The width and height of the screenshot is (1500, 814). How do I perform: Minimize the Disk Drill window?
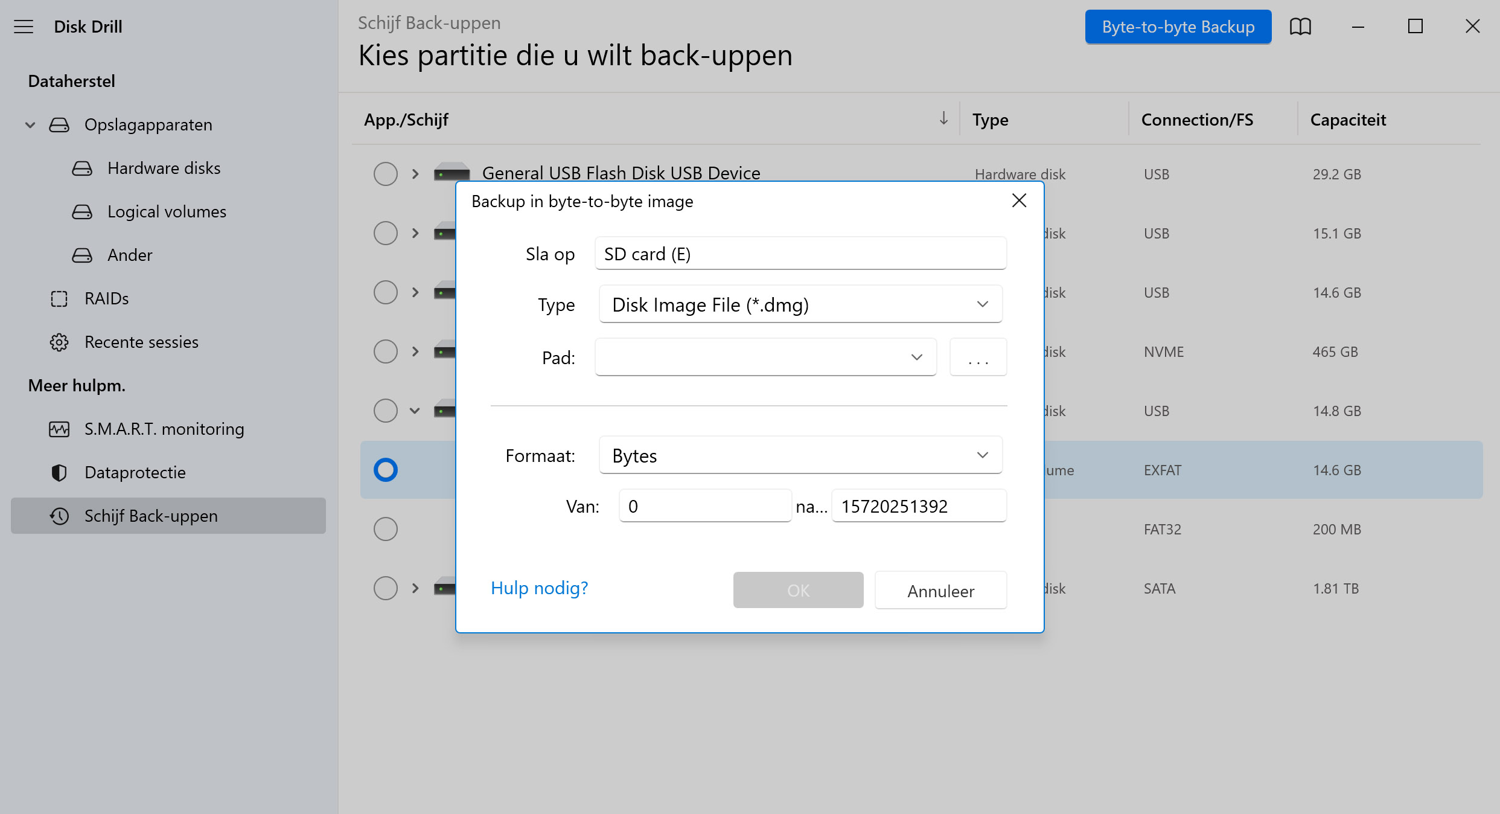coord(1358,27)
